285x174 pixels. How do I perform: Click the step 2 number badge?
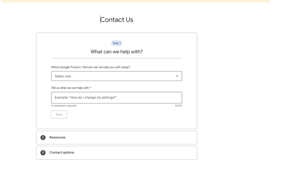[x=43, y=138]
